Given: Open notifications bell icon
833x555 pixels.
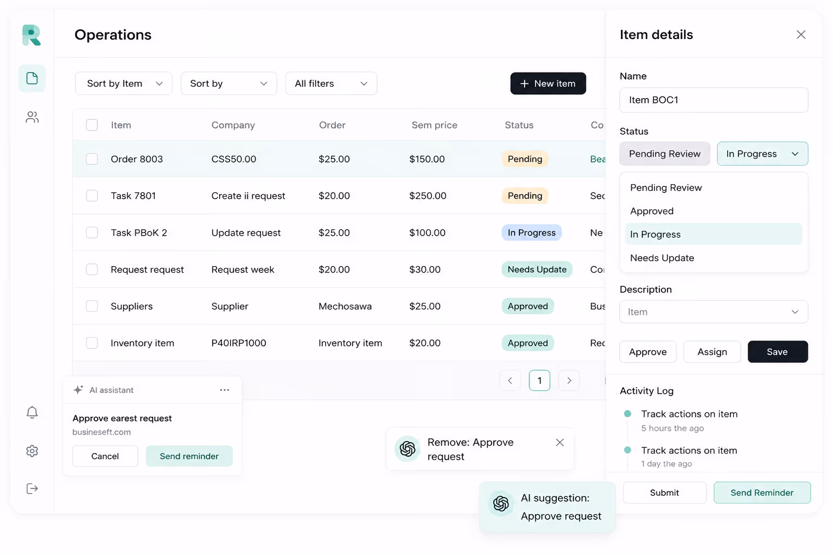Looking at the screenshot, I should (x=32, y=412).
